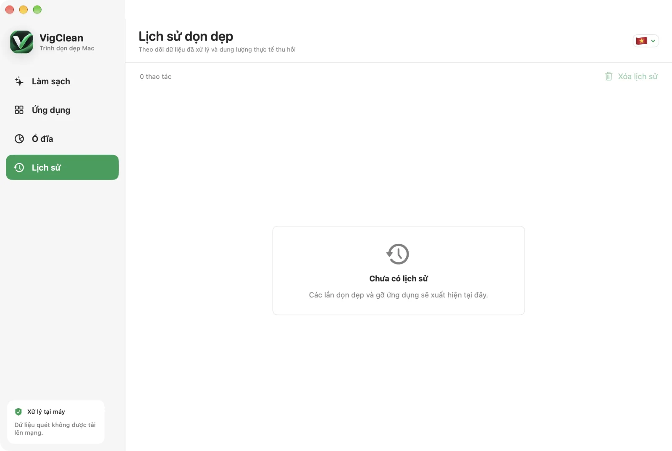The width and height of the screenshot is (672, 451).
Task: Click the "Dữ liệu quét không được tải" note
Action: click(x=55, y=429)
